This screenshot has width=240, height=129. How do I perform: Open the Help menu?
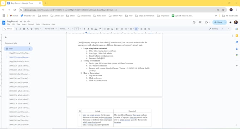tap(53, 24)
